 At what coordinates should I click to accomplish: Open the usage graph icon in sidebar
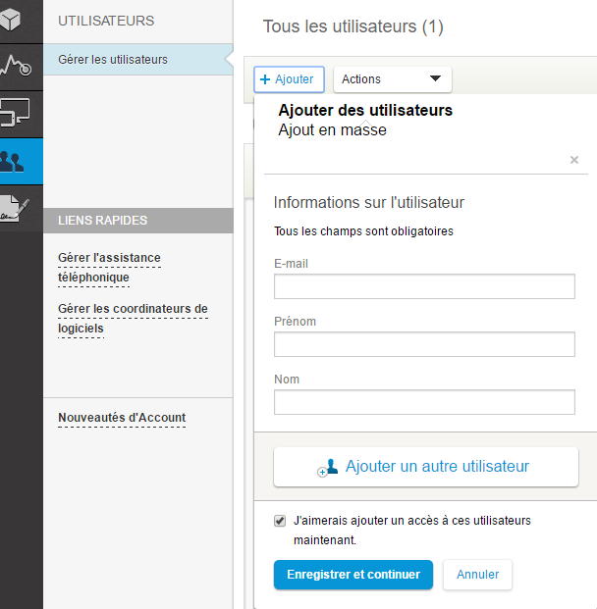pyautogui.click(x=20, y=66)
